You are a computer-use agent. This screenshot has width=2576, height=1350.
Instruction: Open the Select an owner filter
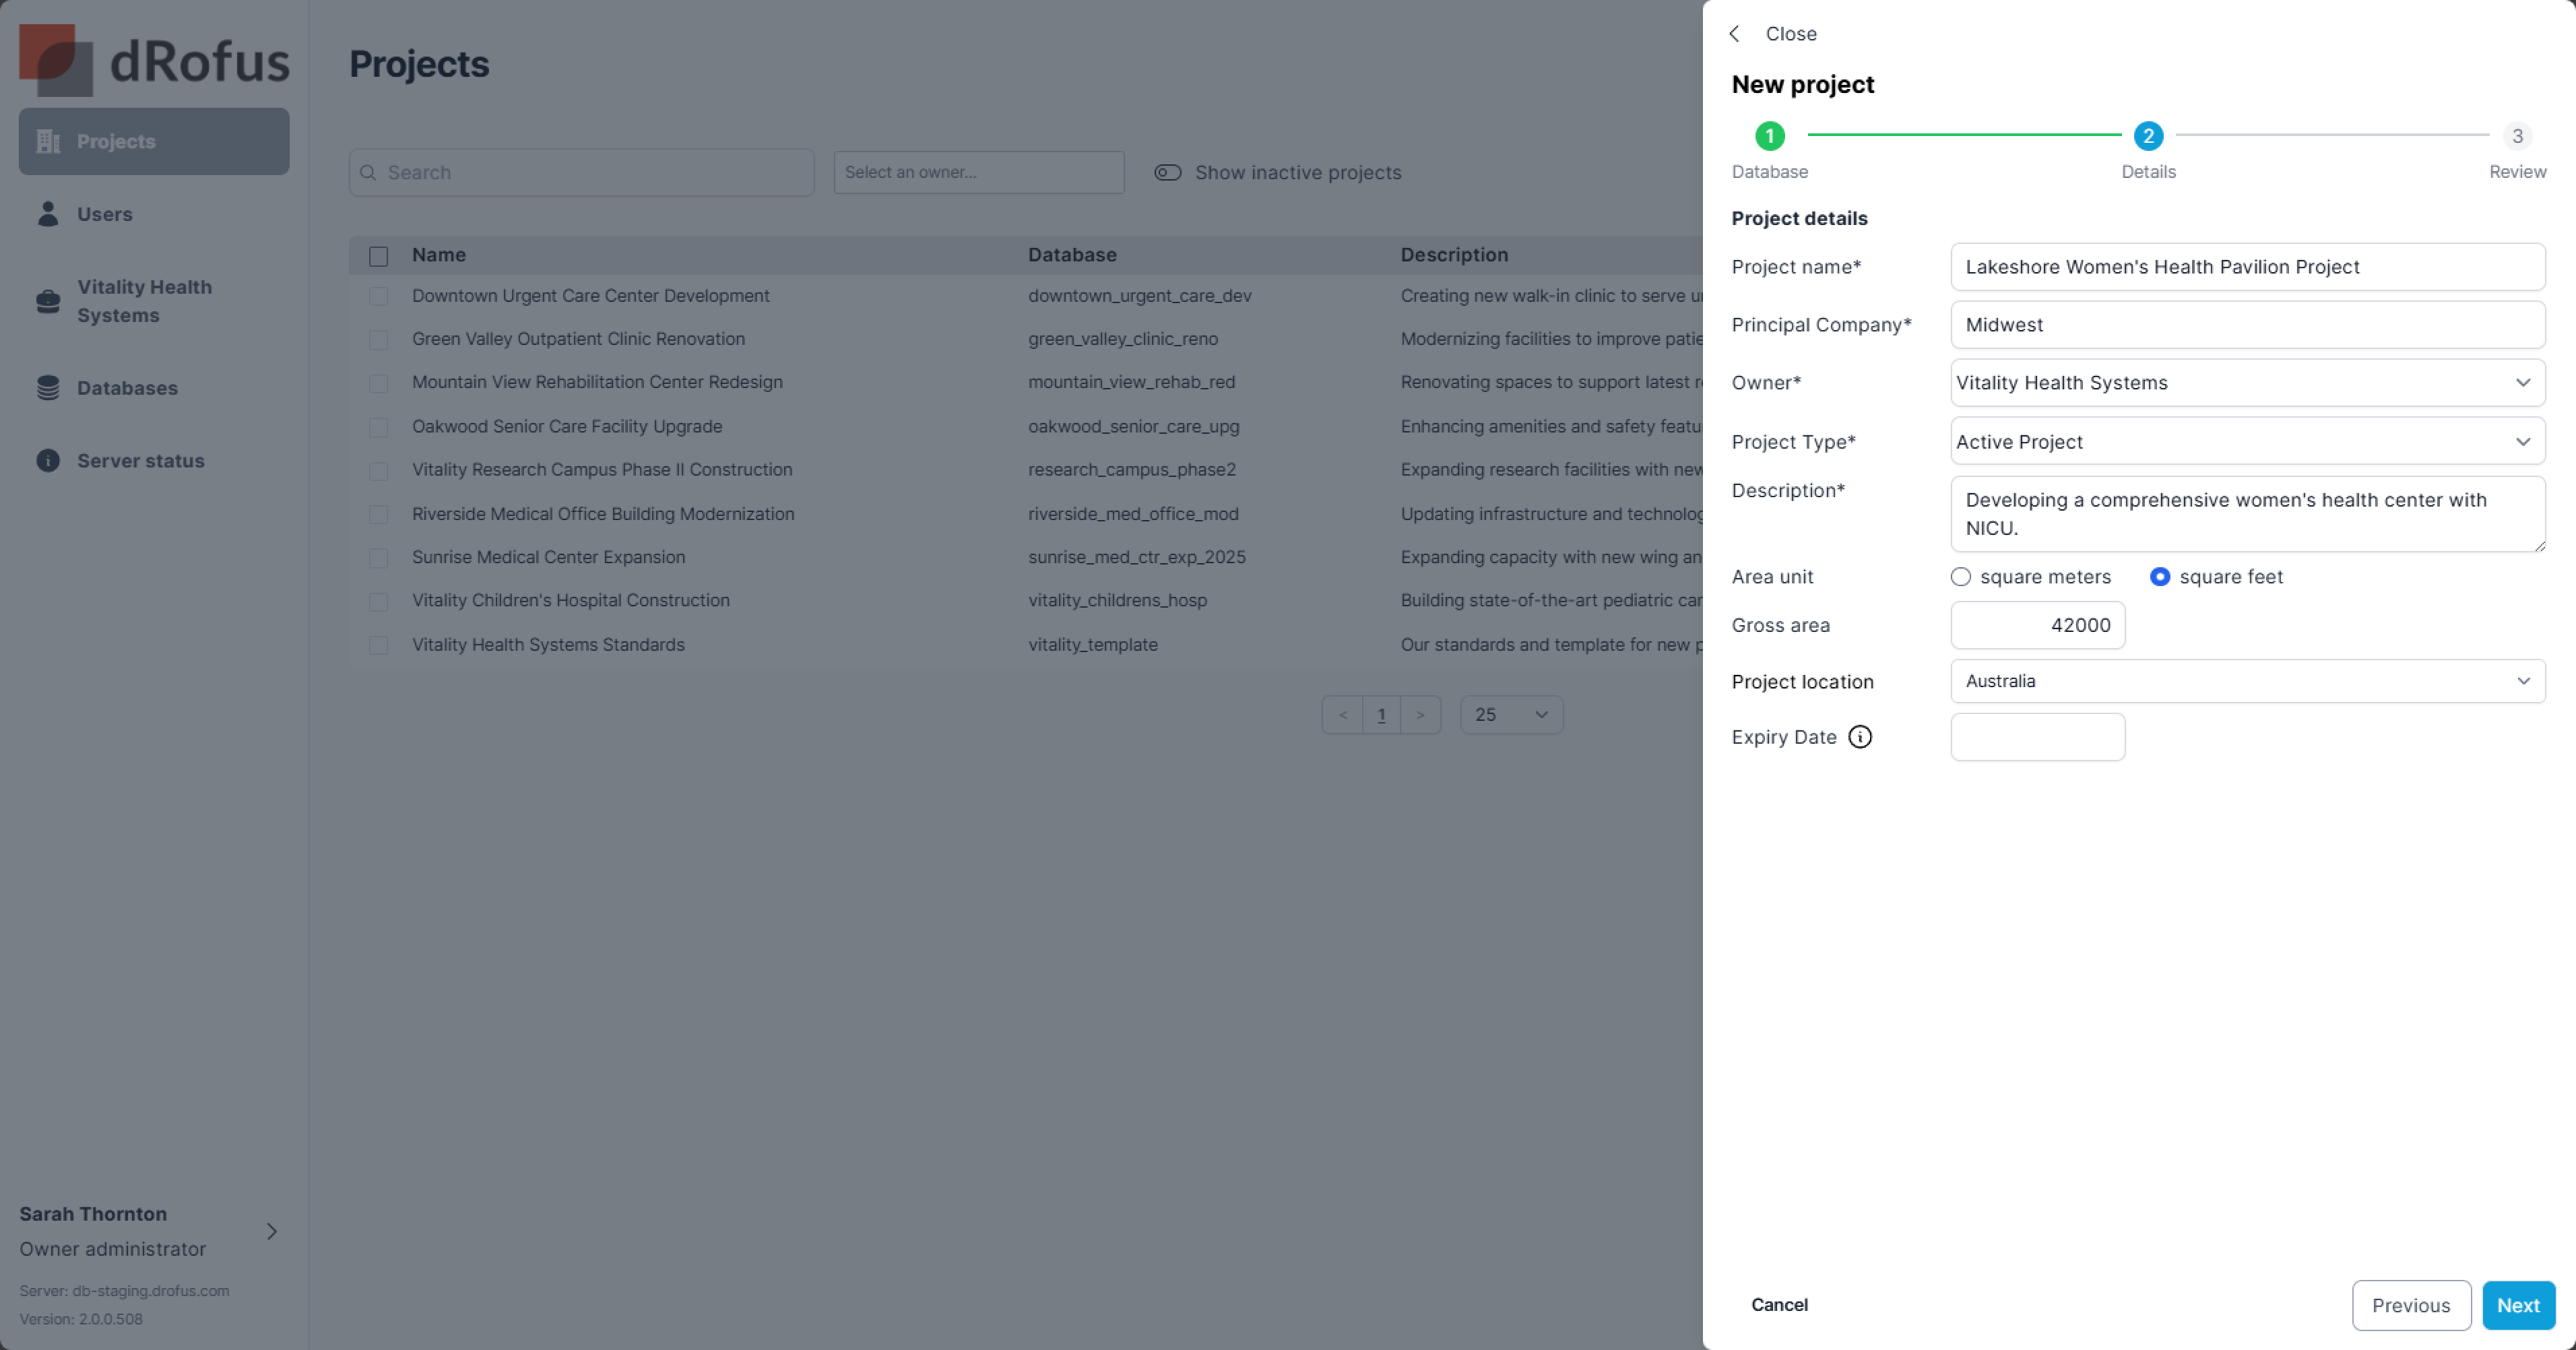pyautogui.click(x=978, y=172)
